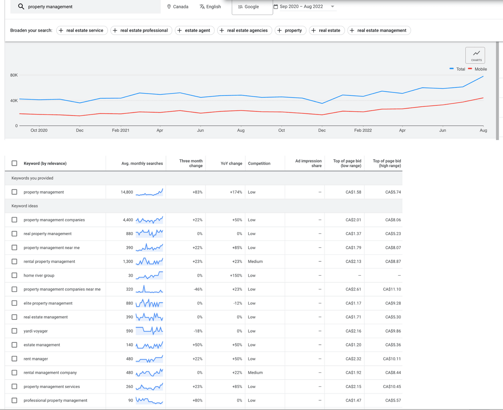
Task: Click keyword 'rental management company'
Action: (50, 373)
